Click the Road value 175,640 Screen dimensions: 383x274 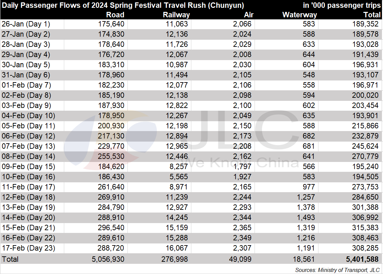tap(111, 24)
